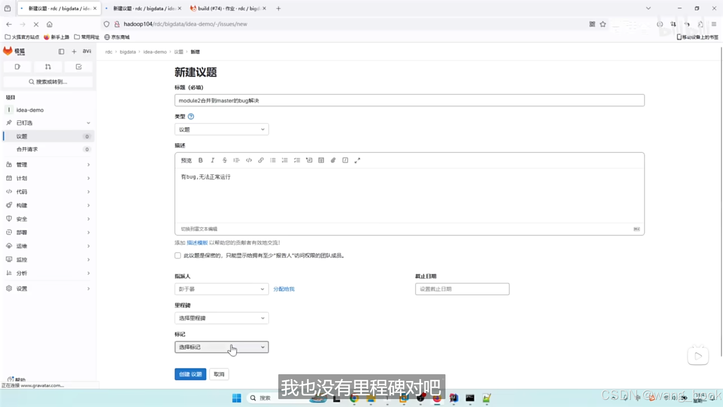Open the issues shortcut icon in sidebar top
This screenshot has width=723, height=407.
[17, 67]
